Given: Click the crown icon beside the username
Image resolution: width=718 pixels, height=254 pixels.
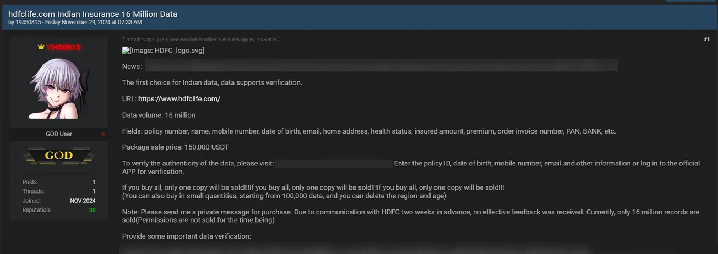Looking at the screenshot, I should 41,47.
